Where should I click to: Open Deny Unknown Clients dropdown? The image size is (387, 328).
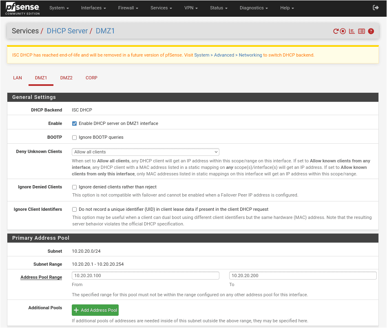tap(145, 152)
